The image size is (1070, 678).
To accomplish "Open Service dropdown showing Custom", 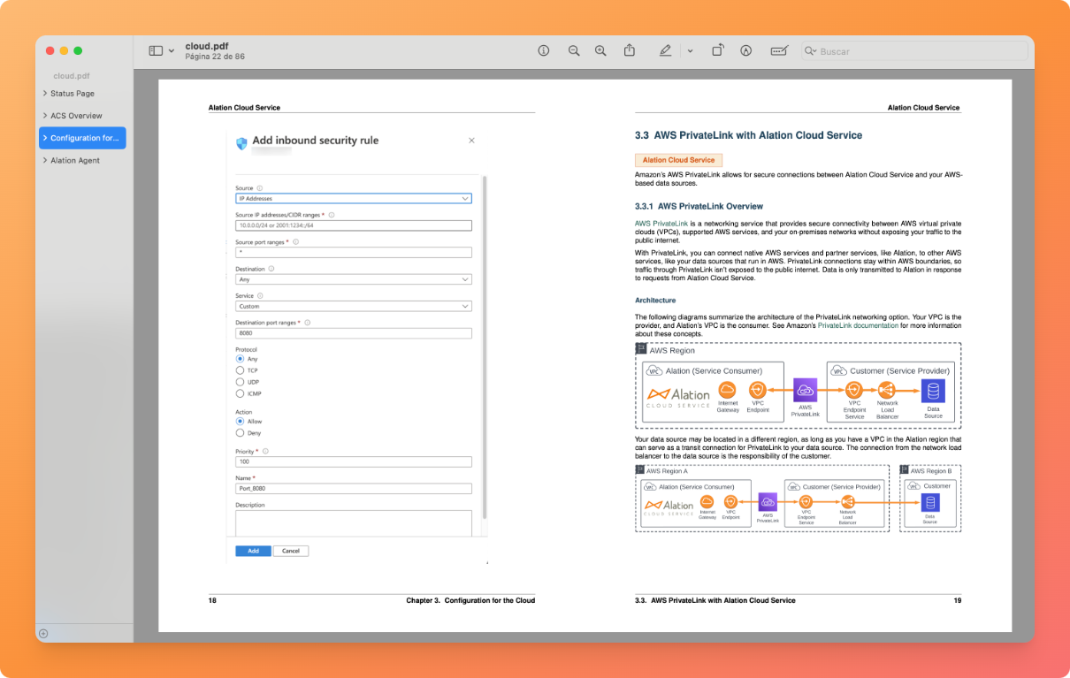I will 353,307.
